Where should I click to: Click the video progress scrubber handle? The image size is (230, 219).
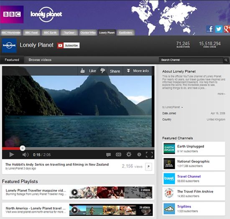tap(23, 148)
